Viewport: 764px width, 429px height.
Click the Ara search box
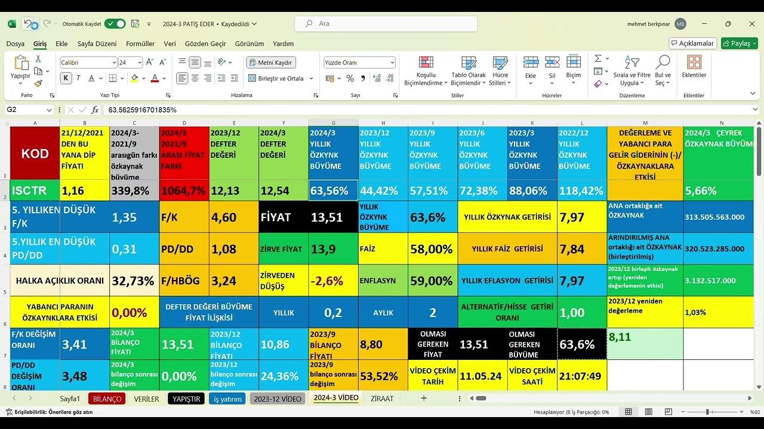[x=386, y=24]
